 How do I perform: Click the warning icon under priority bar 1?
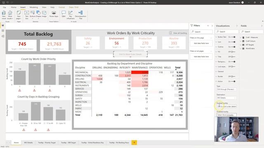(20, 90)
